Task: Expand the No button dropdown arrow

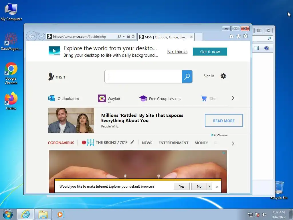Action: pyautogui.click(x=209, y=186)
